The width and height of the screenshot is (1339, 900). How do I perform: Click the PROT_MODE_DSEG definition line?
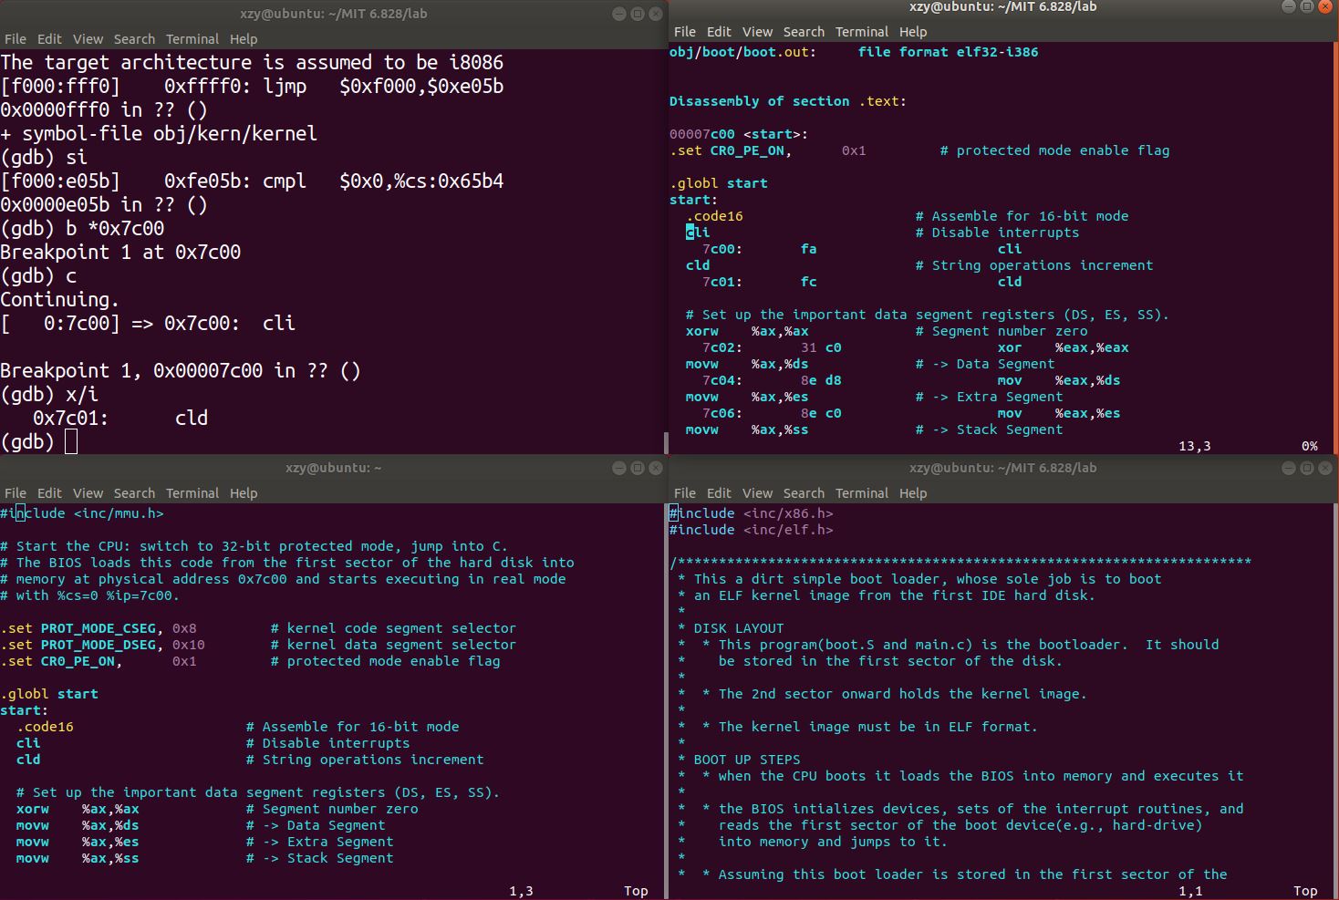(258, 645)
